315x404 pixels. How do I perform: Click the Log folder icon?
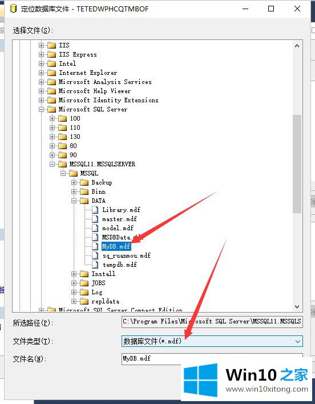click(84, 292)
